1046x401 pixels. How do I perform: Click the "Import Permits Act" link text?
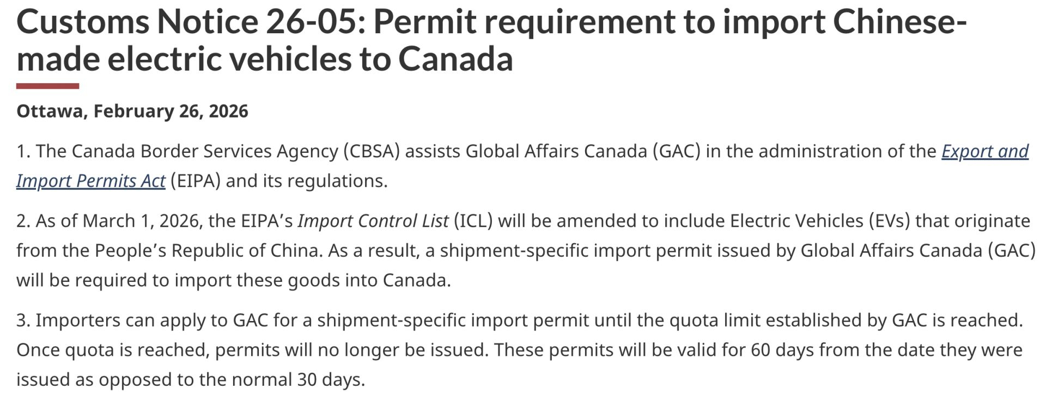pos(90,181)
